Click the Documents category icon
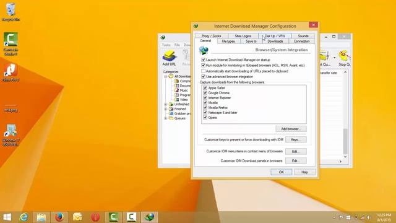The width and height of the screenshot is (396, 223). click(177, 85)
